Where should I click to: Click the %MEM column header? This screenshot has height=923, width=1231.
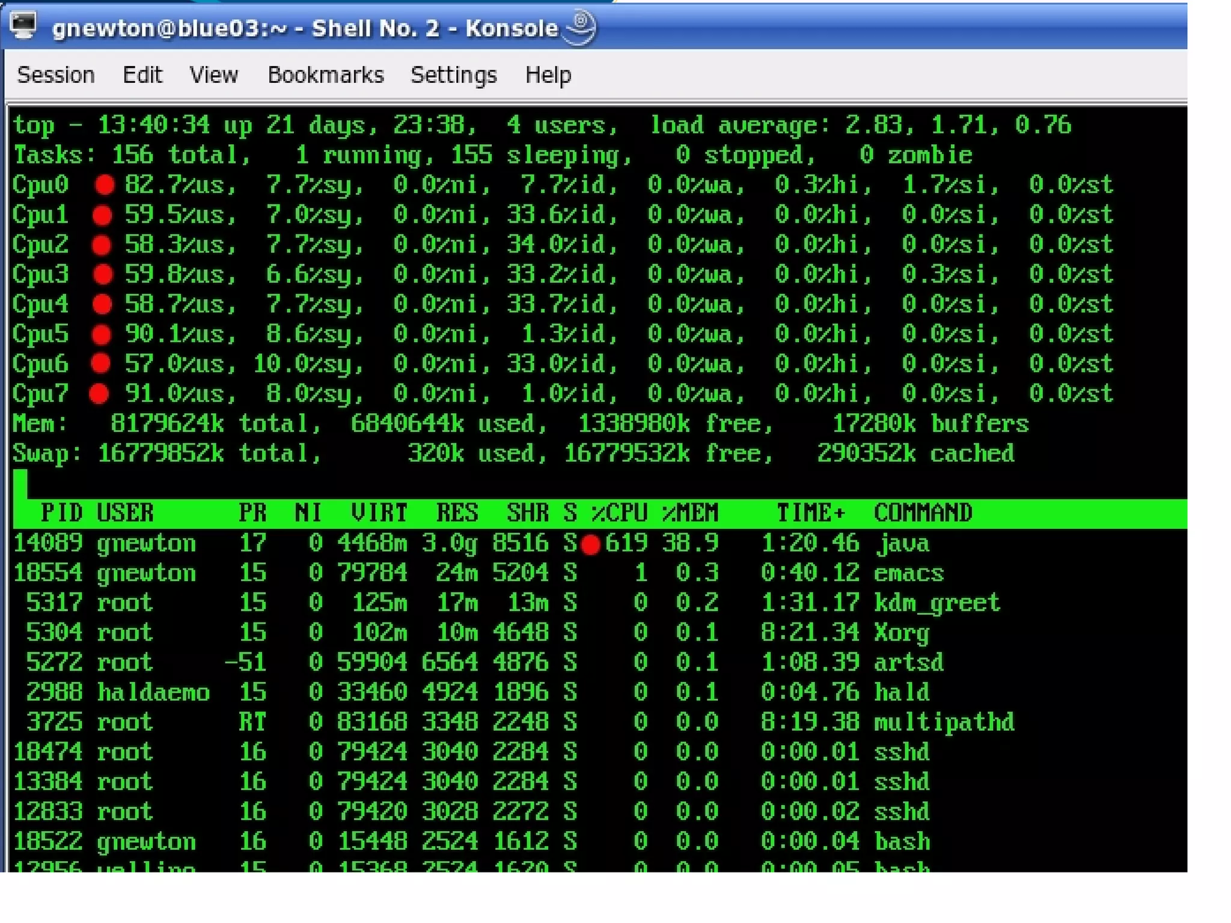[x=690, y=513]
